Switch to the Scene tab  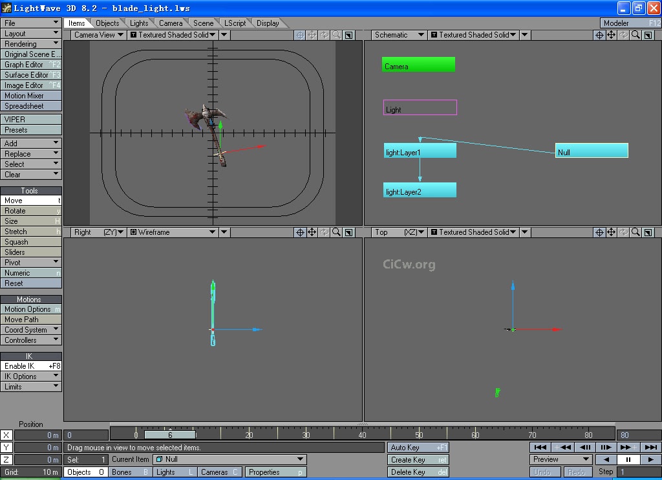tap(203, 23)
